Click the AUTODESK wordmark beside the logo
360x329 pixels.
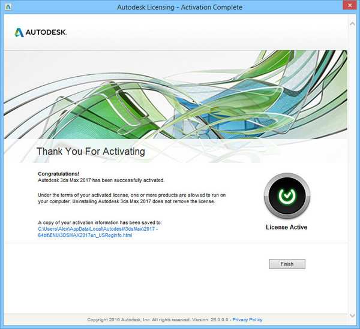point(46,32)
